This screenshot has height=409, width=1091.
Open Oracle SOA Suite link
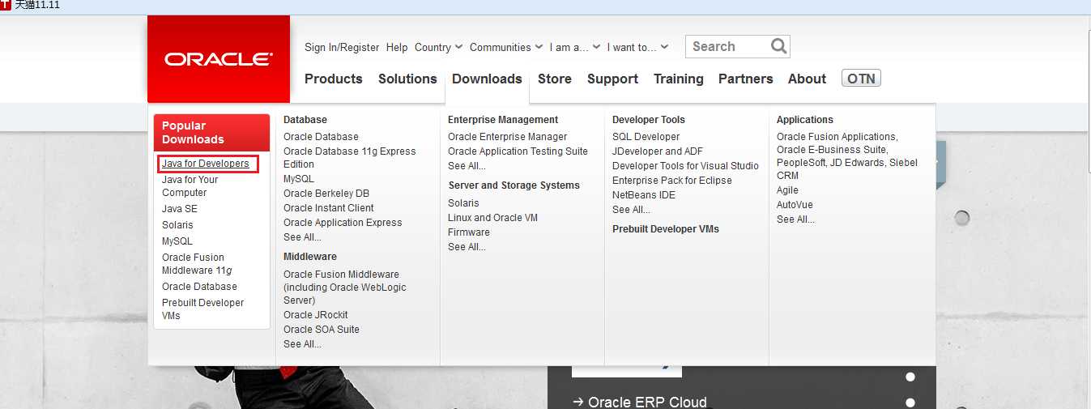point(322,330)
